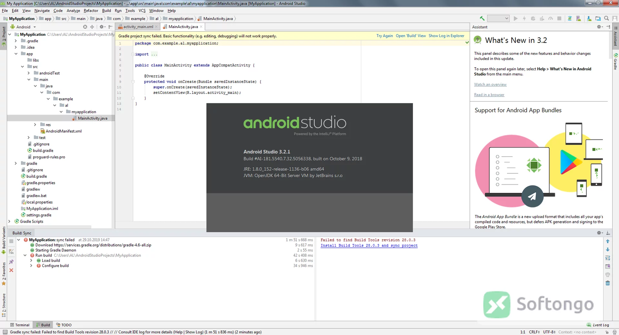
Task: Click the purple pin tab icon in Build panel
Action: coord(11,262)
